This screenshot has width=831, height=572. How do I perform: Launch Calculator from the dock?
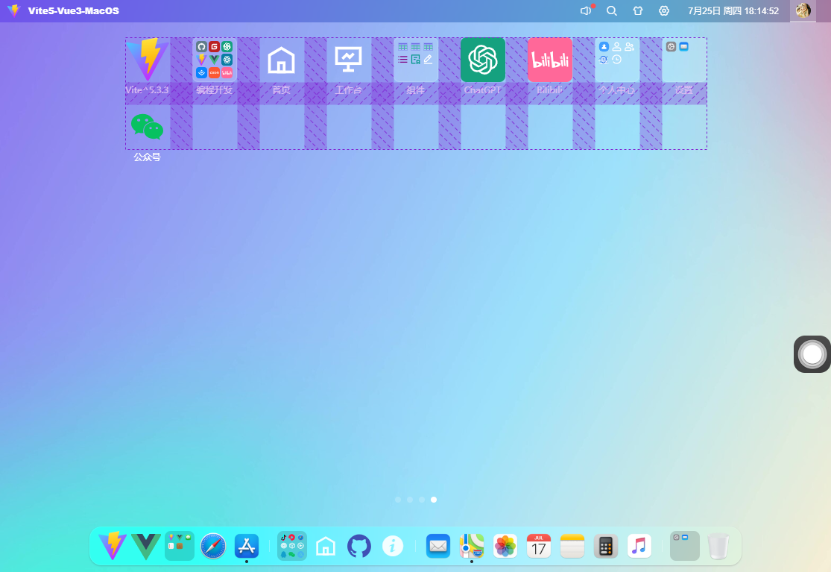pyautogui.click(x=606, y=546)
